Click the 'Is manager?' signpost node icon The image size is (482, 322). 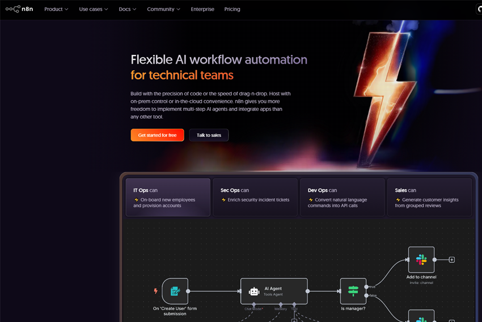pyautogui.click(x=353, y=291)
